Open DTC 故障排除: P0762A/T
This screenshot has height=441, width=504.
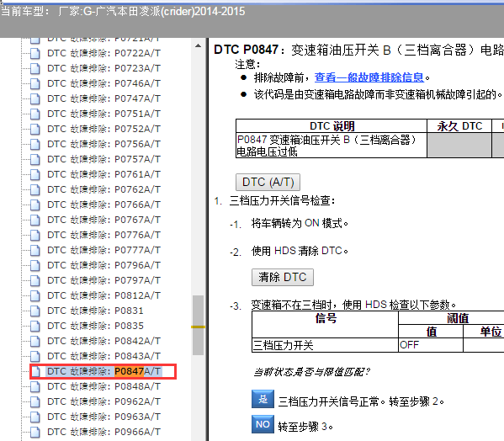(x=103, y=189)
